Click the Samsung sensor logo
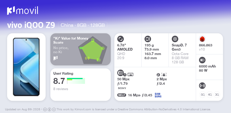This screenshot has width=231, height=113. click(x=158, y=95)
